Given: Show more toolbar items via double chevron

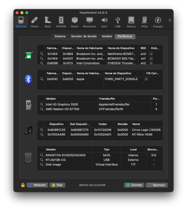Looking at the screenshot, I should click(170, 20).
